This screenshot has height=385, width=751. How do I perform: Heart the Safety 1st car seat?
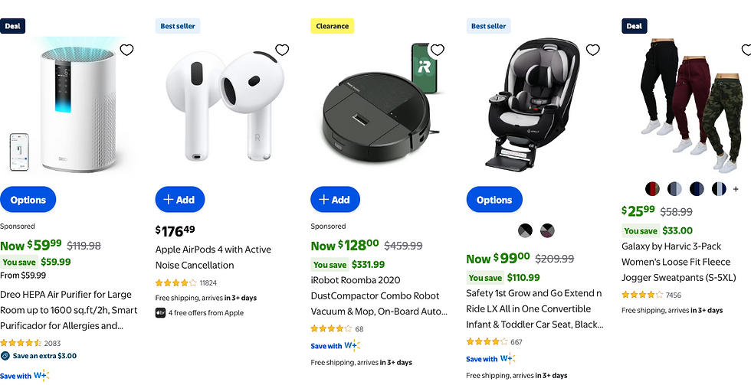point(592,51)
